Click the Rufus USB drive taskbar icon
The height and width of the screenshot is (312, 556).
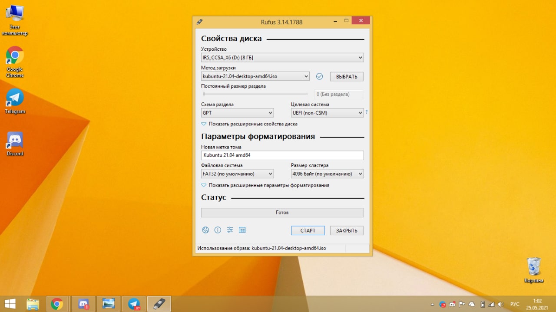click(159, 304)
